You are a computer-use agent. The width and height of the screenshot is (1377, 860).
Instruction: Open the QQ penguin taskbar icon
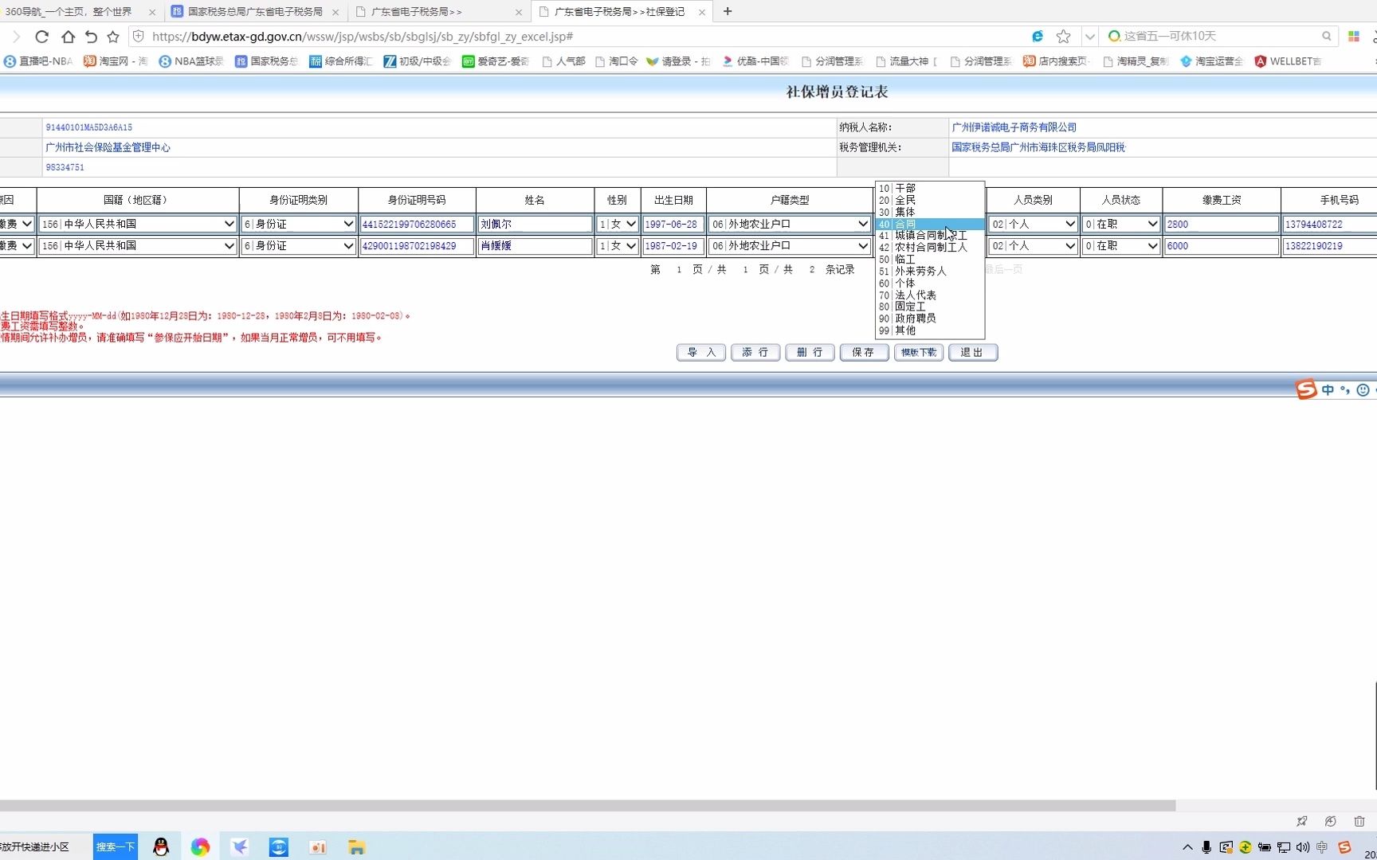click(161, 847)
